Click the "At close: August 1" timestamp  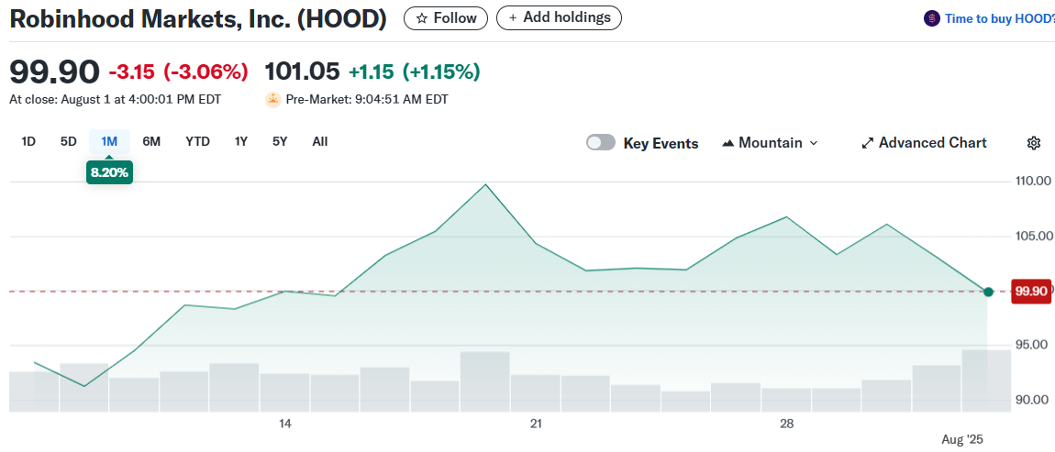tap(115, 100)
